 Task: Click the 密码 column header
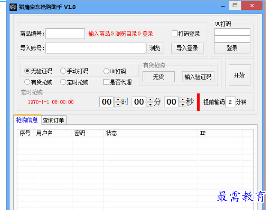click(88, 133)
